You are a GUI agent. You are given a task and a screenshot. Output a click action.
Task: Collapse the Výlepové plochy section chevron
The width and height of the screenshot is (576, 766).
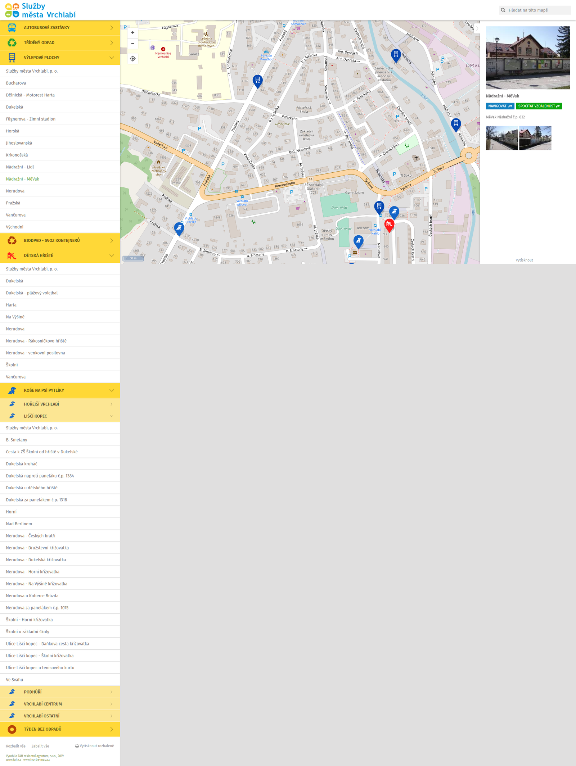[x=112, y=58]
